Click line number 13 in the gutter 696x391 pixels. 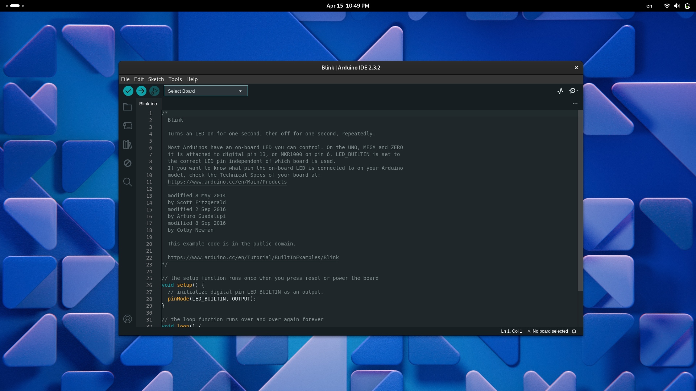click(x=149, y=196)
